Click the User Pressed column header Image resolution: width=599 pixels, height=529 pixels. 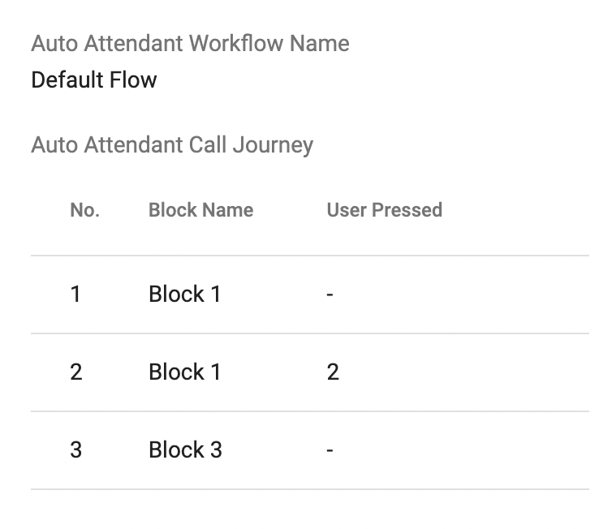[384, 210]
